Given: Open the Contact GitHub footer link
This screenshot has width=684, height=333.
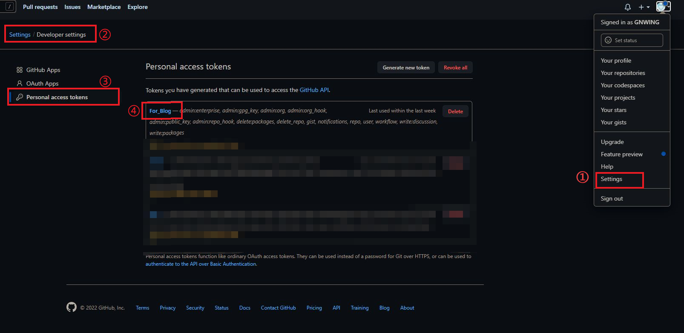Looking at the screenshot, I should (279, 307).
